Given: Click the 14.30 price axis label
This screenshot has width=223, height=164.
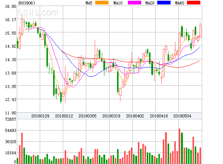Looking at the screenshot, I should point(11,60).
